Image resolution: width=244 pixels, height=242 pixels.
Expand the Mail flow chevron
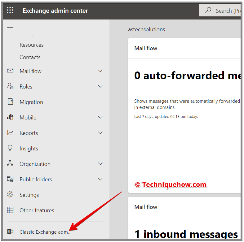(x=100, y=71)
